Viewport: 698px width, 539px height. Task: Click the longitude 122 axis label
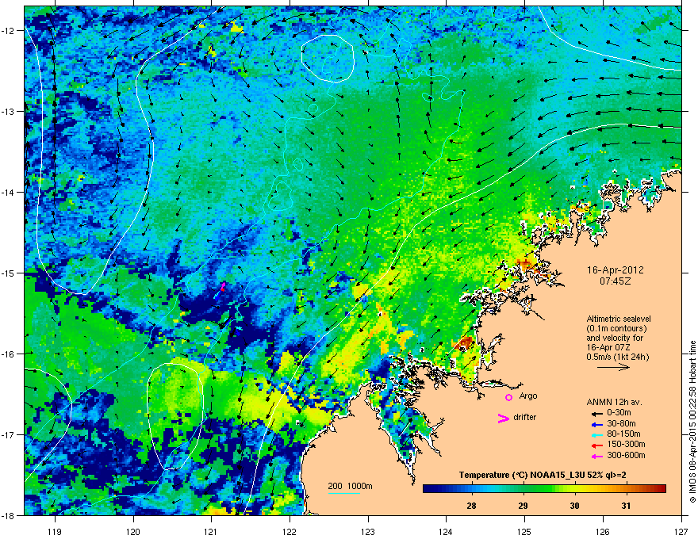tap(290, 531)
